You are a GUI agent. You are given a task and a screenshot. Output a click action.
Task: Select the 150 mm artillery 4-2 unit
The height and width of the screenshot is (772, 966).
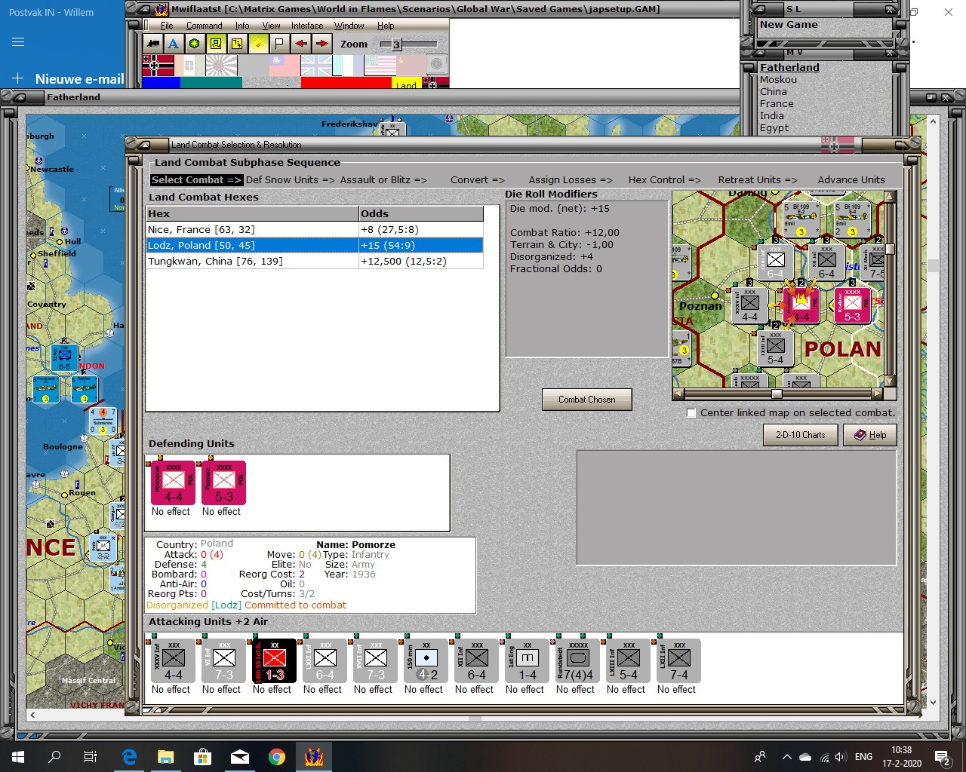tap(426, 660)
